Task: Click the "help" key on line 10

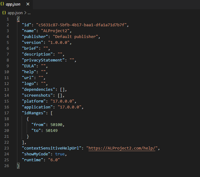Action: tap(29, 72)
